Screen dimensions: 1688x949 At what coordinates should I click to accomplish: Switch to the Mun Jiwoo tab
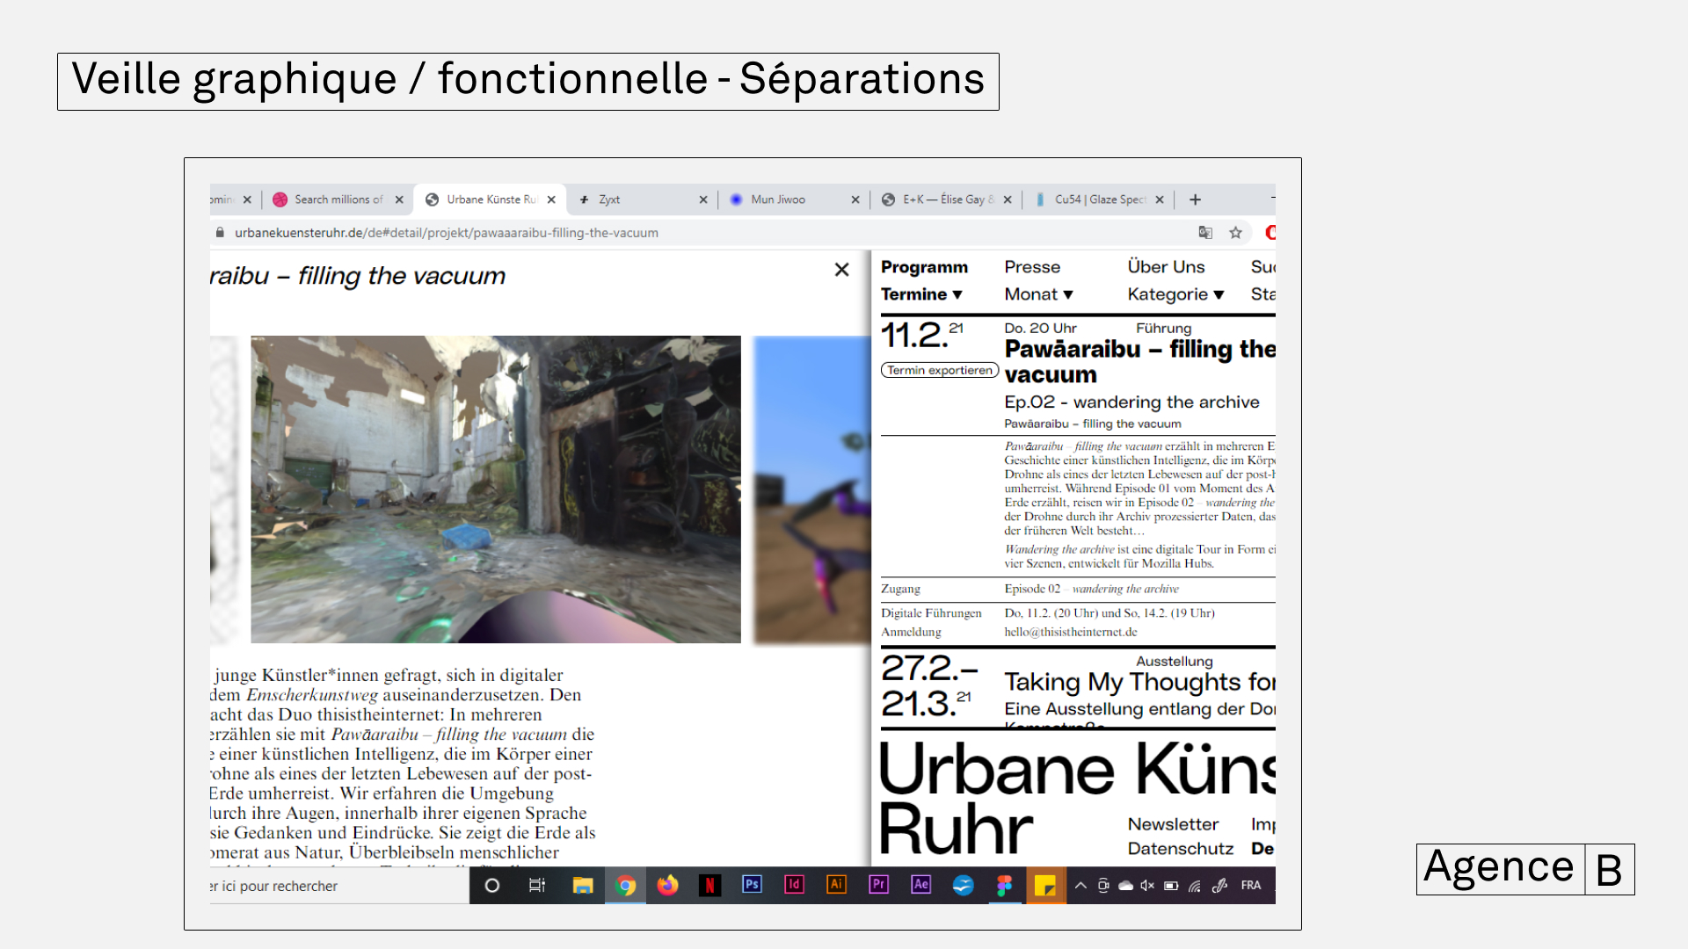[778, 199]
